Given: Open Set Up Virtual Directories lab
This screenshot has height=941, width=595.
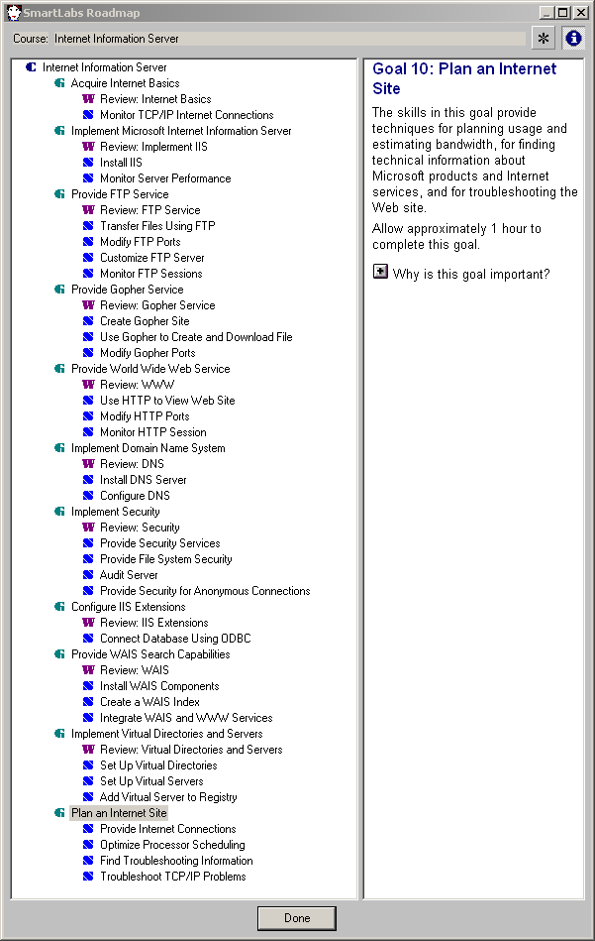Looking at the screenshot, I should tap(158, 765).
